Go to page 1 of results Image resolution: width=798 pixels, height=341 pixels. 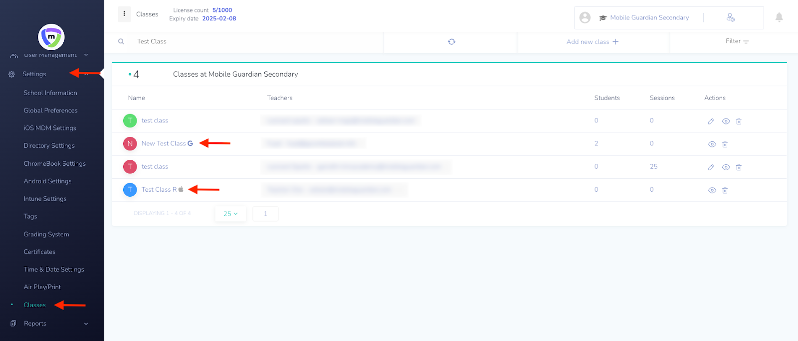pos(265,214)
